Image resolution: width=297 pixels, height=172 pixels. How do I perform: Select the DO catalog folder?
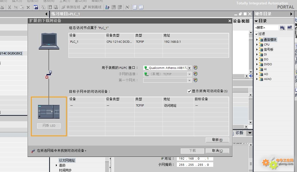(x=266, y=59)
